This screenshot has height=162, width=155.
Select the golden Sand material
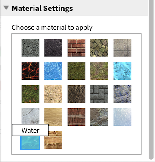click(x=53, y=117)
